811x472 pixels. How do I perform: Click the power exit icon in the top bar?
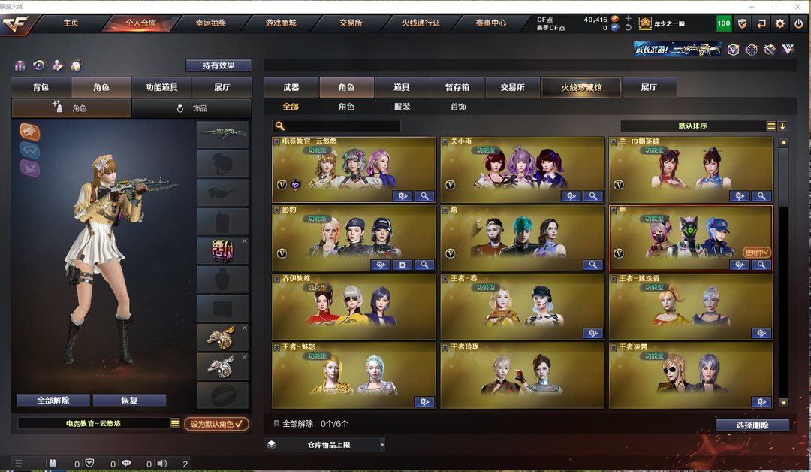(799, 23)
